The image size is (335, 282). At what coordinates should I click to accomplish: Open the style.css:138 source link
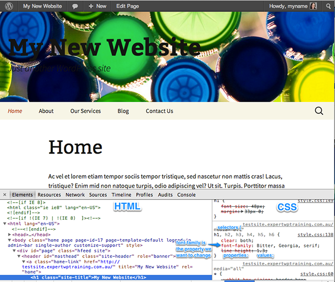pyautogui.click(x=315, y=234)
